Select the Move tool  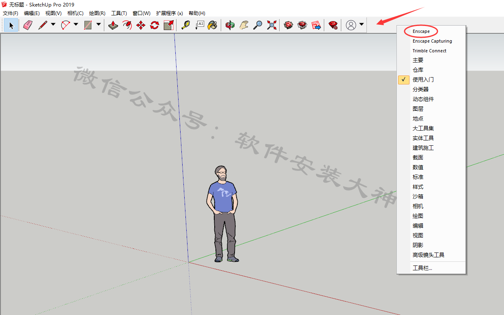[x=141, y=25]
